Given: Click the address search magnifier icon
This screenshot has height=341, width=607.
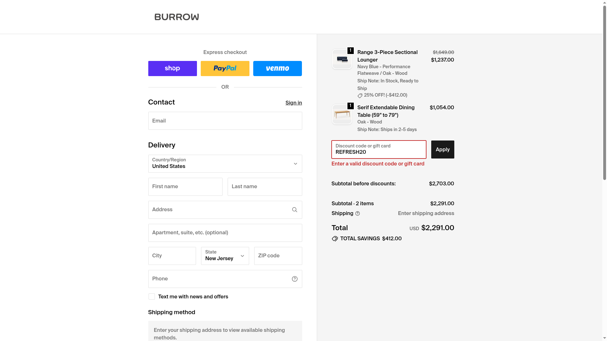Looking at the screenshot, I should 295,210.
